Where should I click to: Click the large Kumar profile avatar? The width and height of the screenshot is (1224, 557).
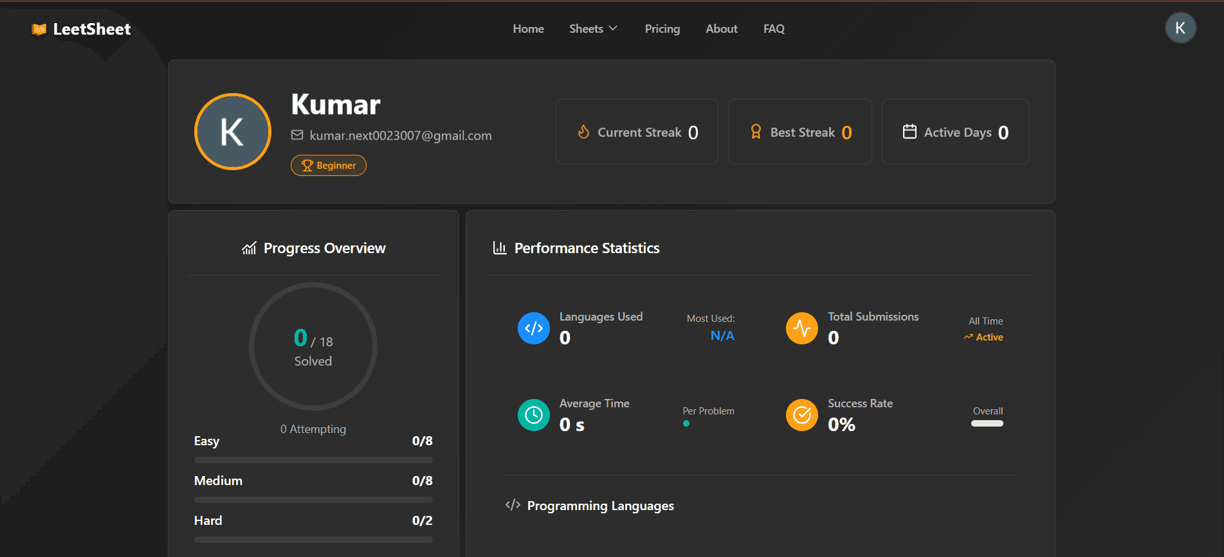pos(233,132)
